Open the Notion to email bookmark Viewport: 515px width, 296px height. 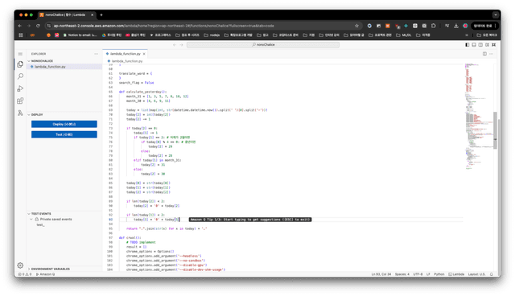click(x=80, y=35)
